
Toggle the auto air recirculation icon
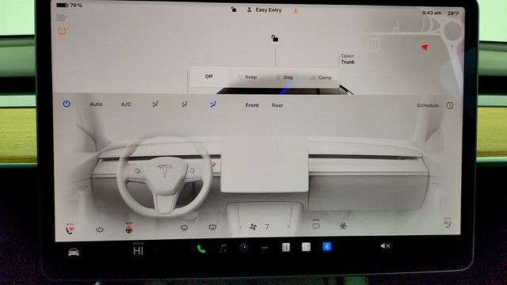point(316,225)
